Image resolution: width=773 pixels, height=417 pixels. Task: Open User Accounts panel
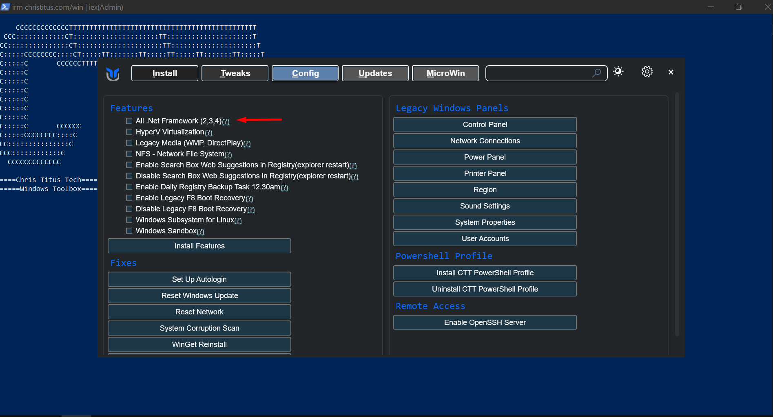[x=485, y=239]
